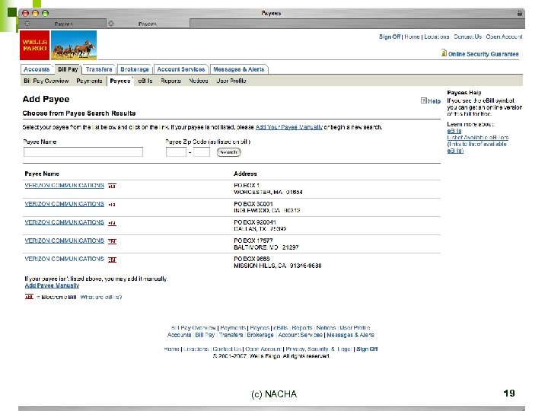Click the What are eBills? link
548x411 pixels.
(x=101, y=297)
